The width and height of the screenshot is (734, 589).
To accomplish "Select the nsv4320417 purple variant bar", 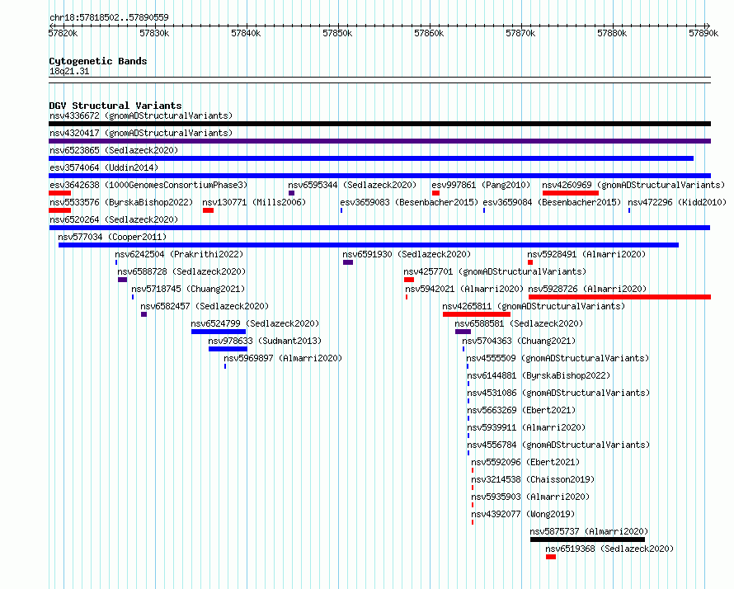I will [379, 141].
